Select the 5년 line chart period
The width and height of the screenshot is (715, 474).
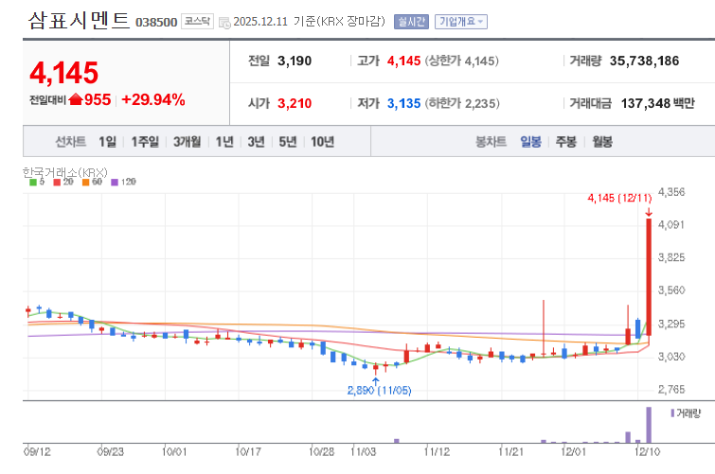288,142
